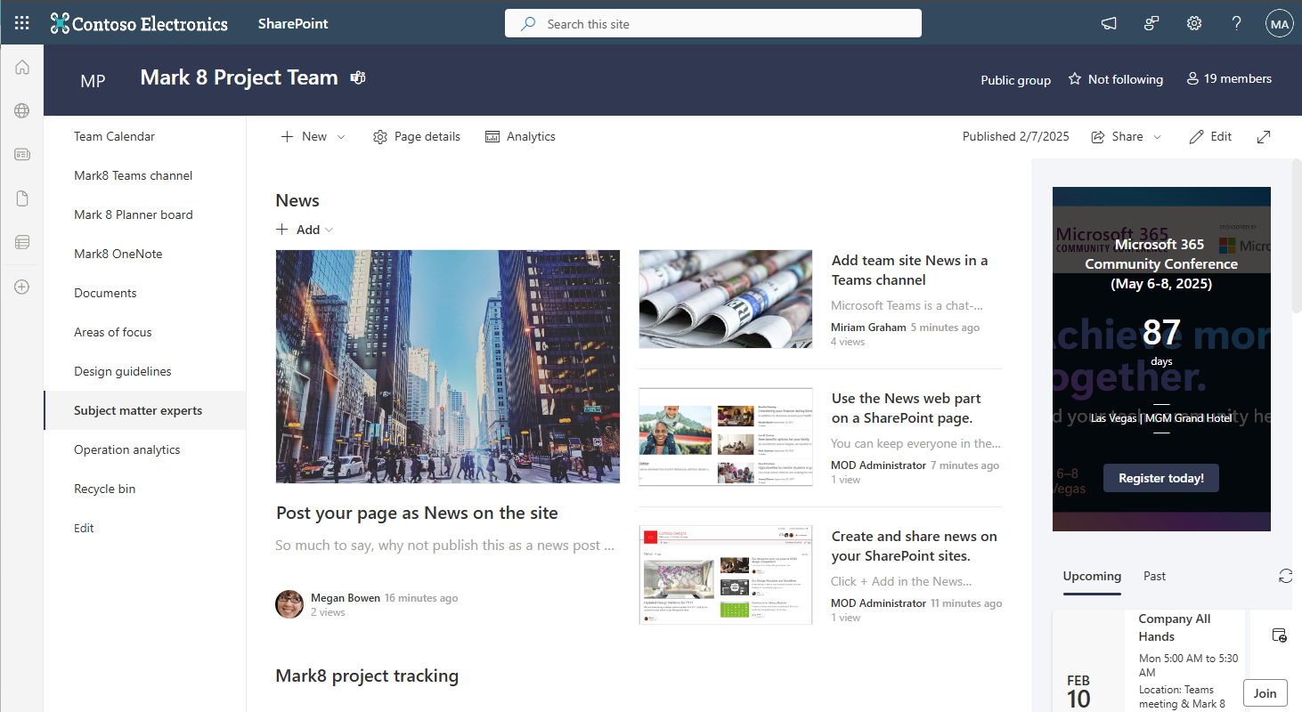This screenshot has height=712, width=1302.
Task: Open the feedback icon in the top bar
Action: pos(1151,23)
